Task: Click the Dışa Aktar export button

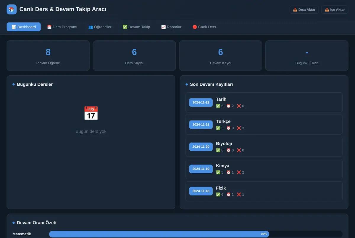Action: [x=304, y=10]
